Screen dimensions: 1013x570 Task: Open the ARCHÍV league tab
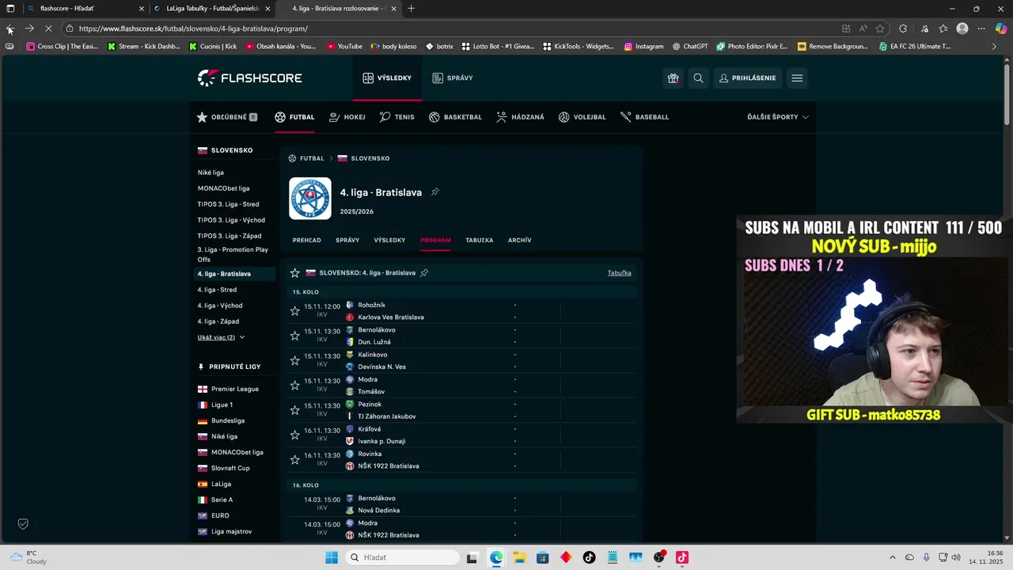[520, 240]
